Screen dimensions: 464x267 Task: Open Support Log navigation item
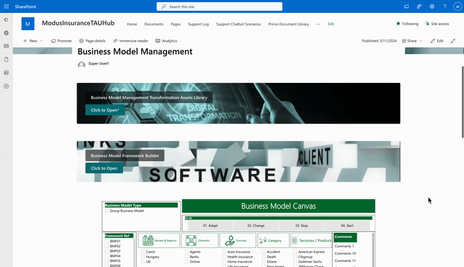point(198,24)
